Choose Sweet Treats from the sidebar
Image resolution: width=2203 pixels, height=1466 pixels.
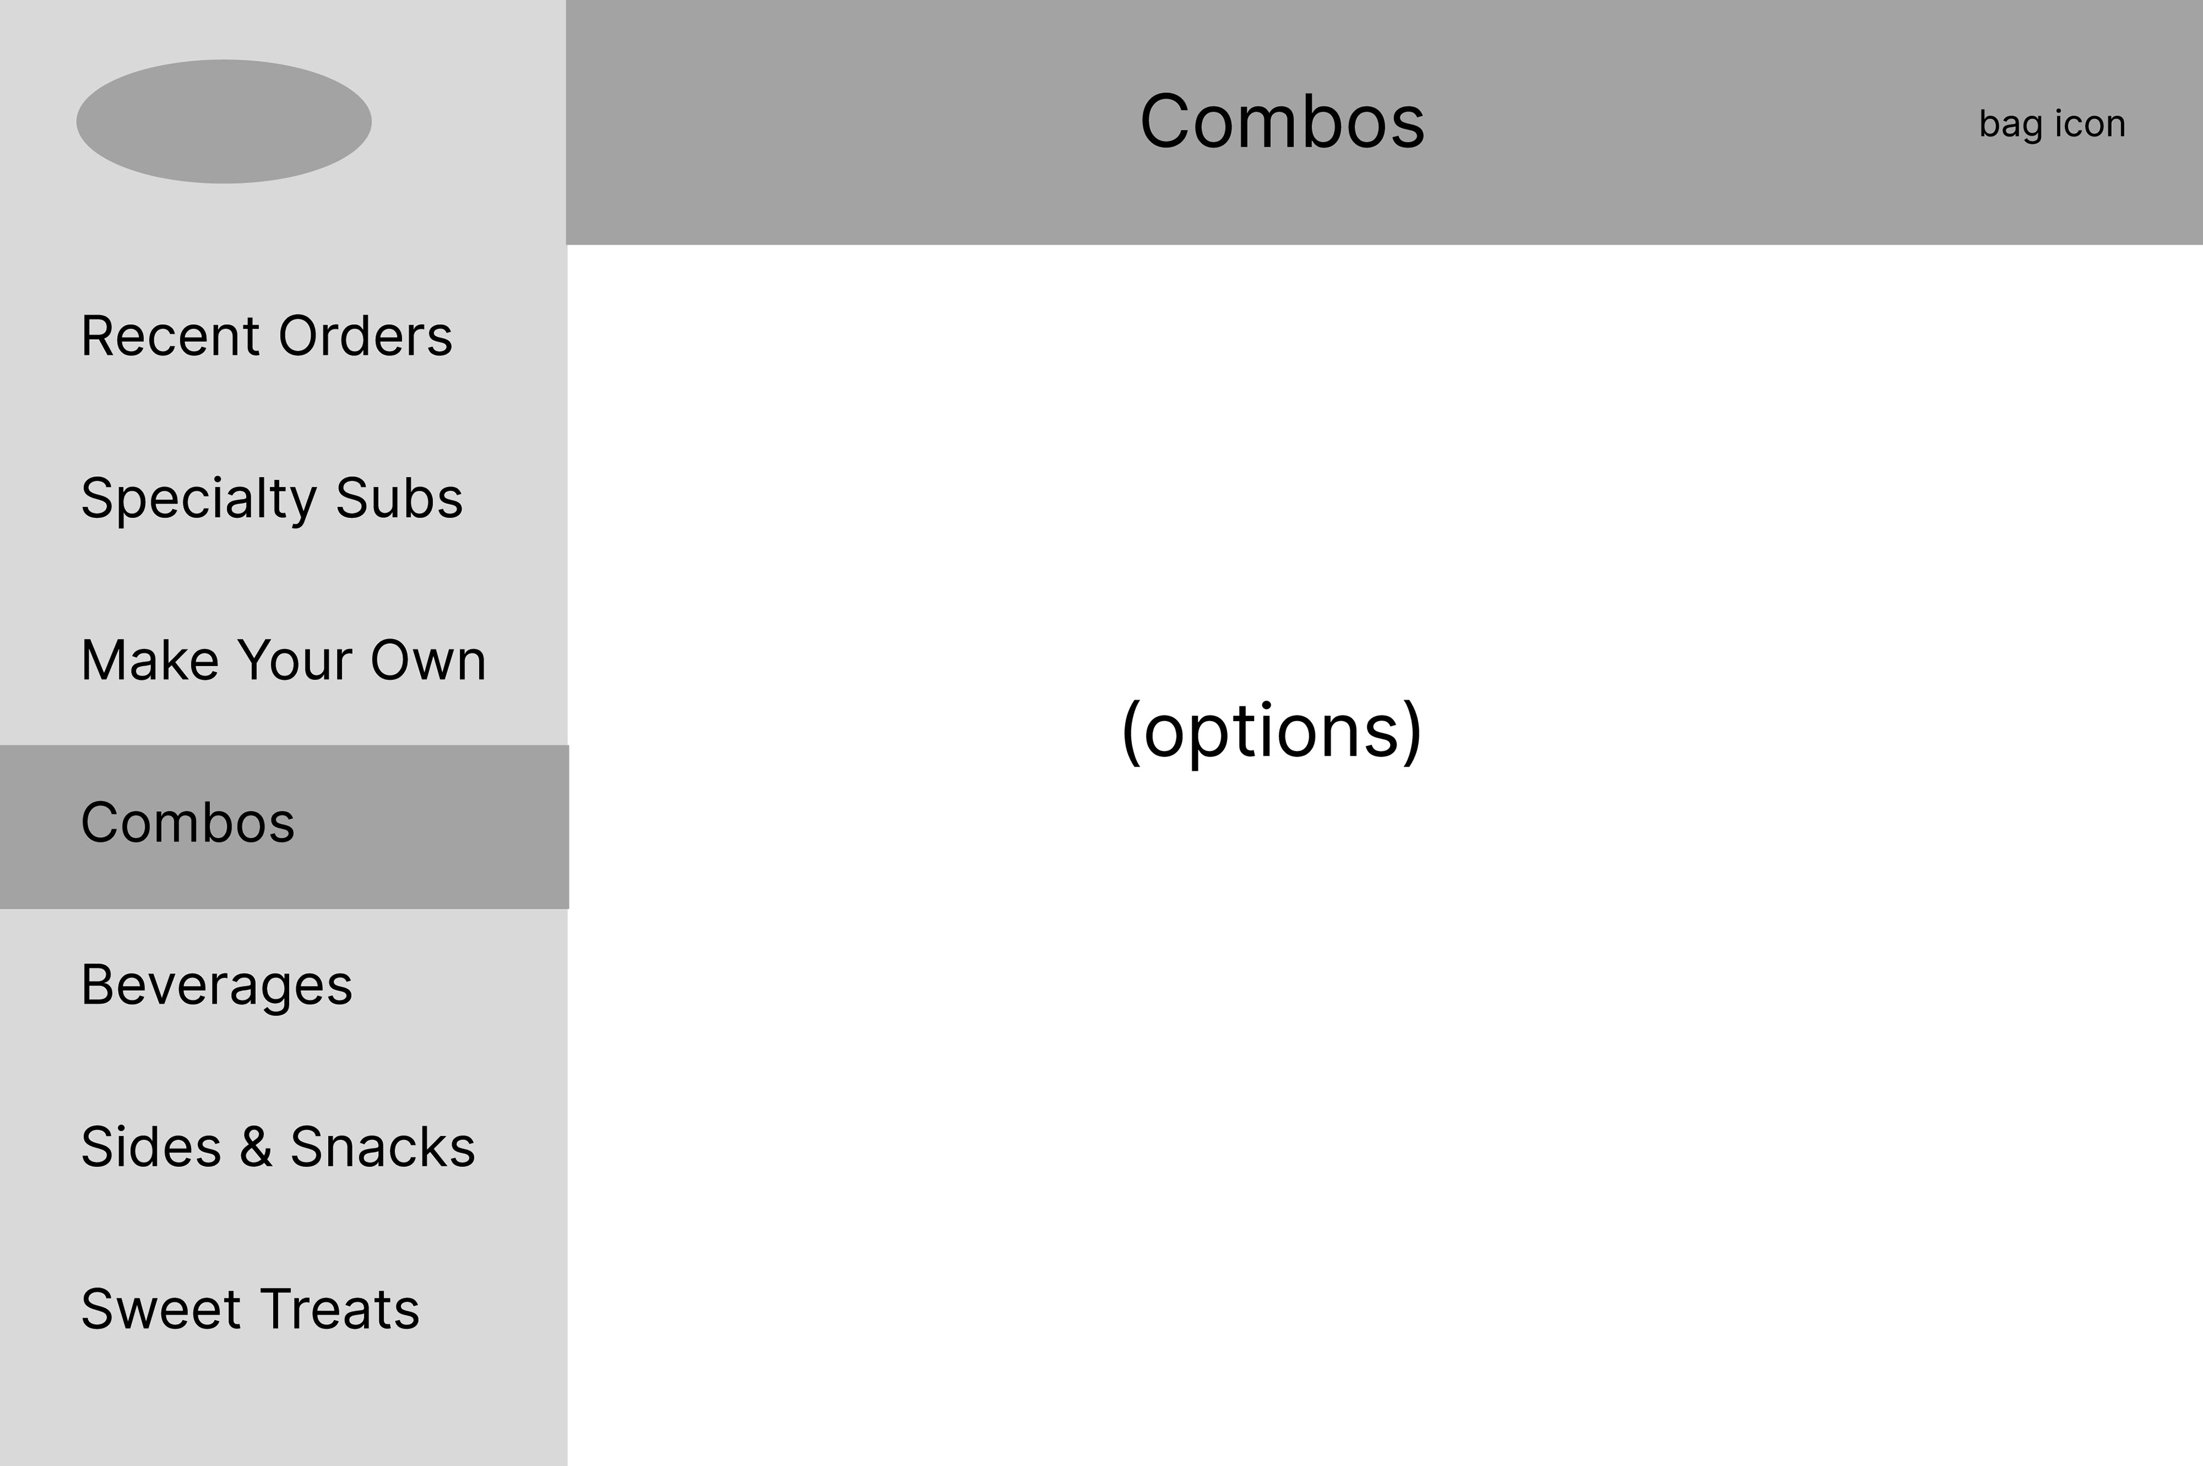click(x=250, y=1309)
